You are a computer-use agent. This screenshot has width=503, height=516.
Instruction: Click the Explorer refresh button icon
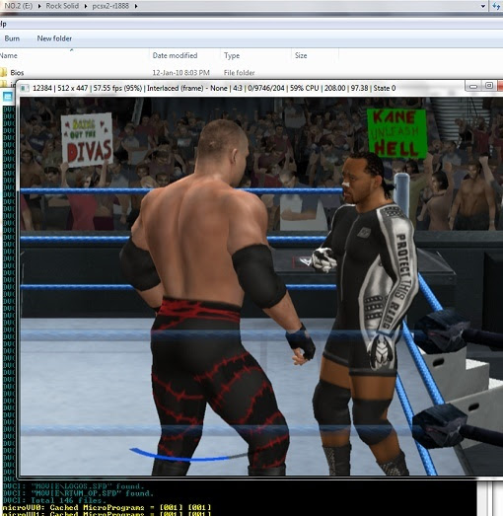coord(496,6)
